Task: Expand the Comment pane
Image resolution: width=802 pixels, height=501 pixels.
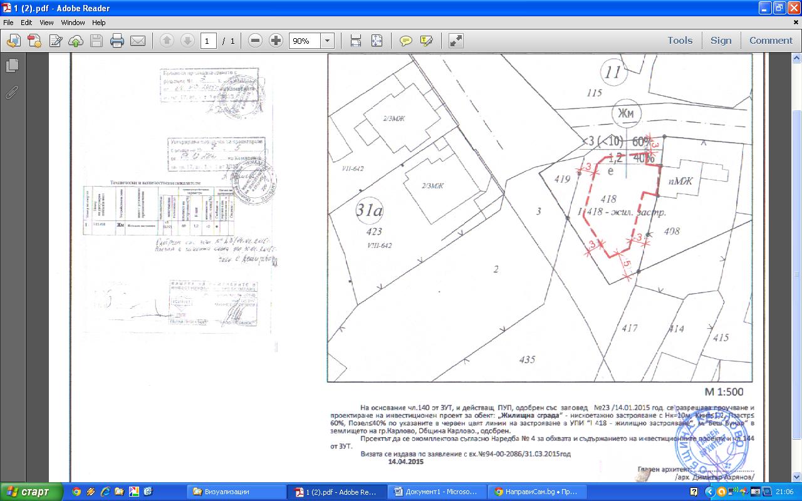Action: [x=771, y=41]
